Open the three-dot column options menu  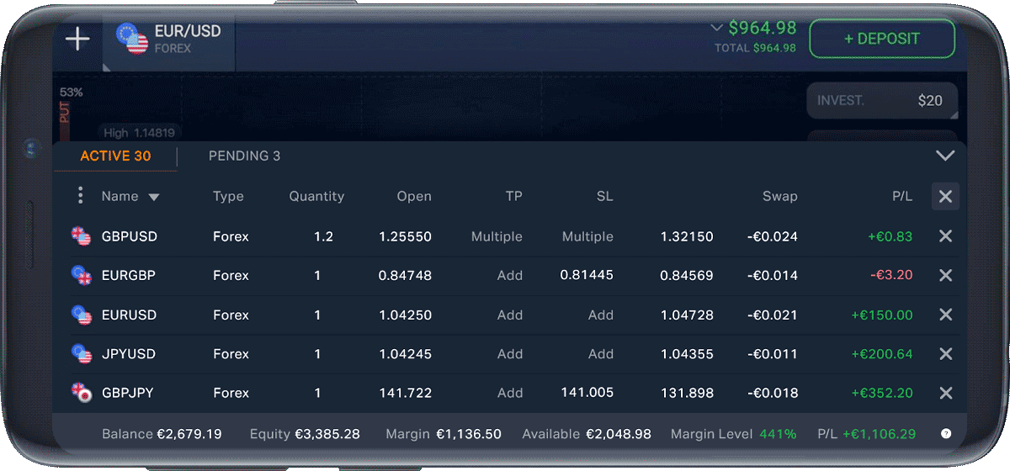click(80, 196)
